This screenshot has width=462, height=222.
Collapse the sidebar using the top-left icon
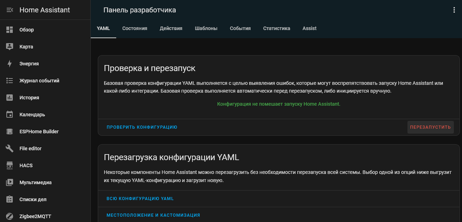pos(10,10)
